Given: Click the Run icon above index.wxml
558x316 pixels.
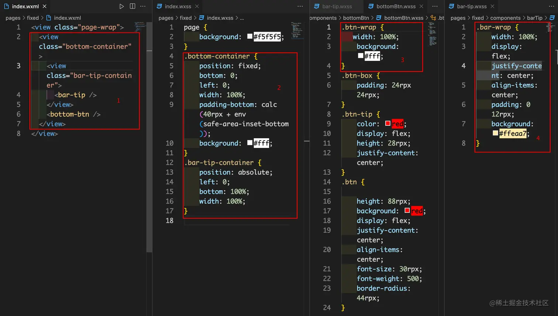Looking at the screenshot, I should coord(121,6).
